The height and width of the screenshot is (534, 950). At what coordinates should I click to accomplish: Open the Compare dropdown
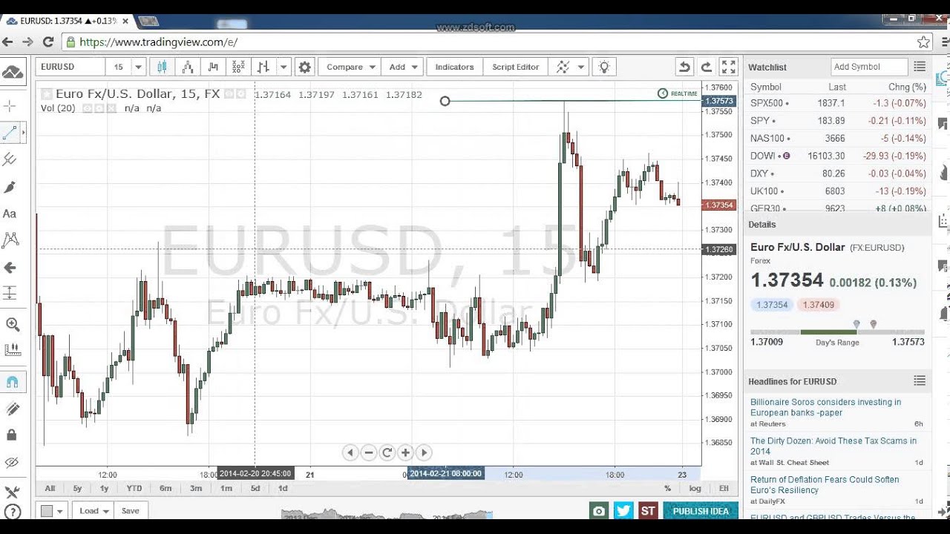tap(351, 67)
